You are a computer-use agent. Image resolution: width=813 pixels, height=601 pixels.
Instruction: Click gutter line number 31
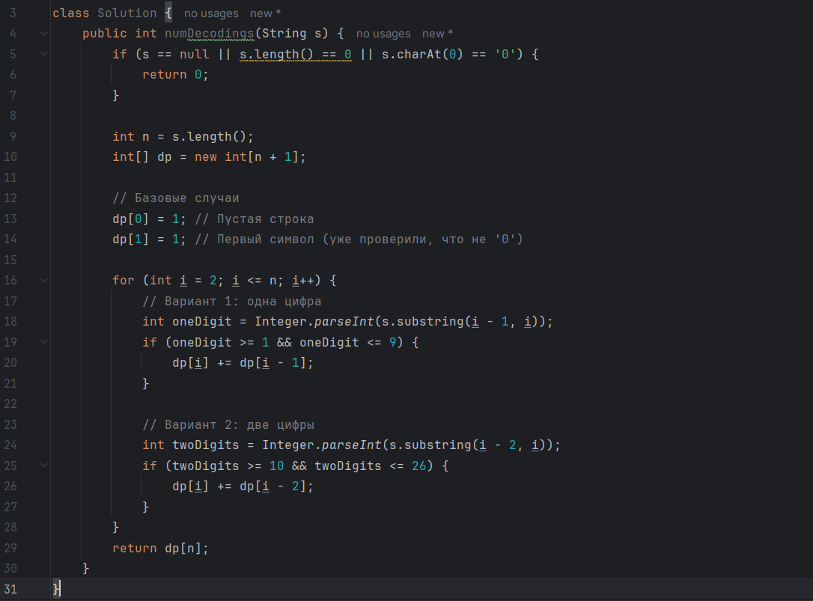click(10, 589)
